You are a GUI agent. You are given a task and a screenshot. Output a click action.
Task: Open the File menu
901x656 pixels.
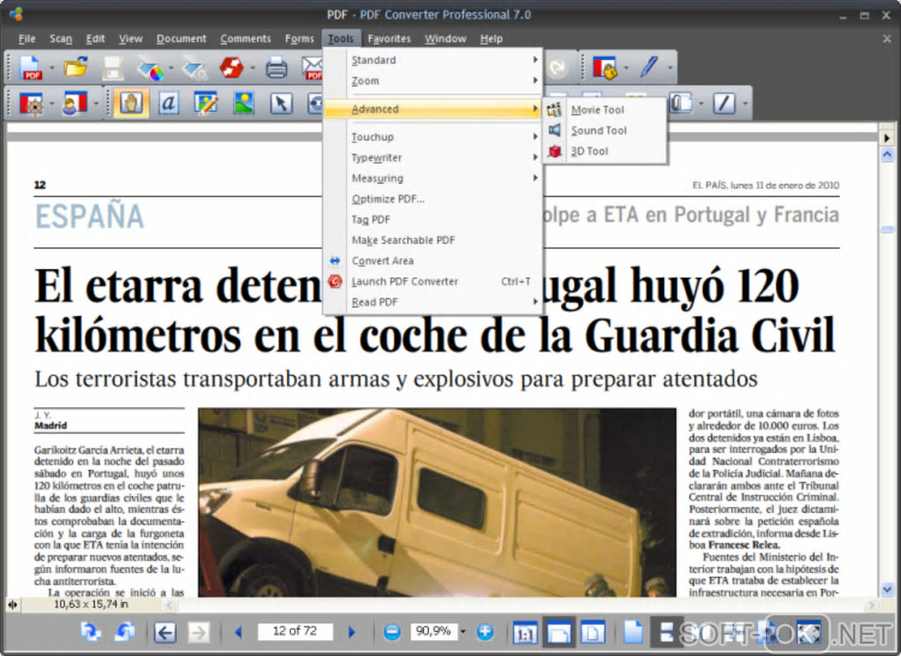(26, 39)
